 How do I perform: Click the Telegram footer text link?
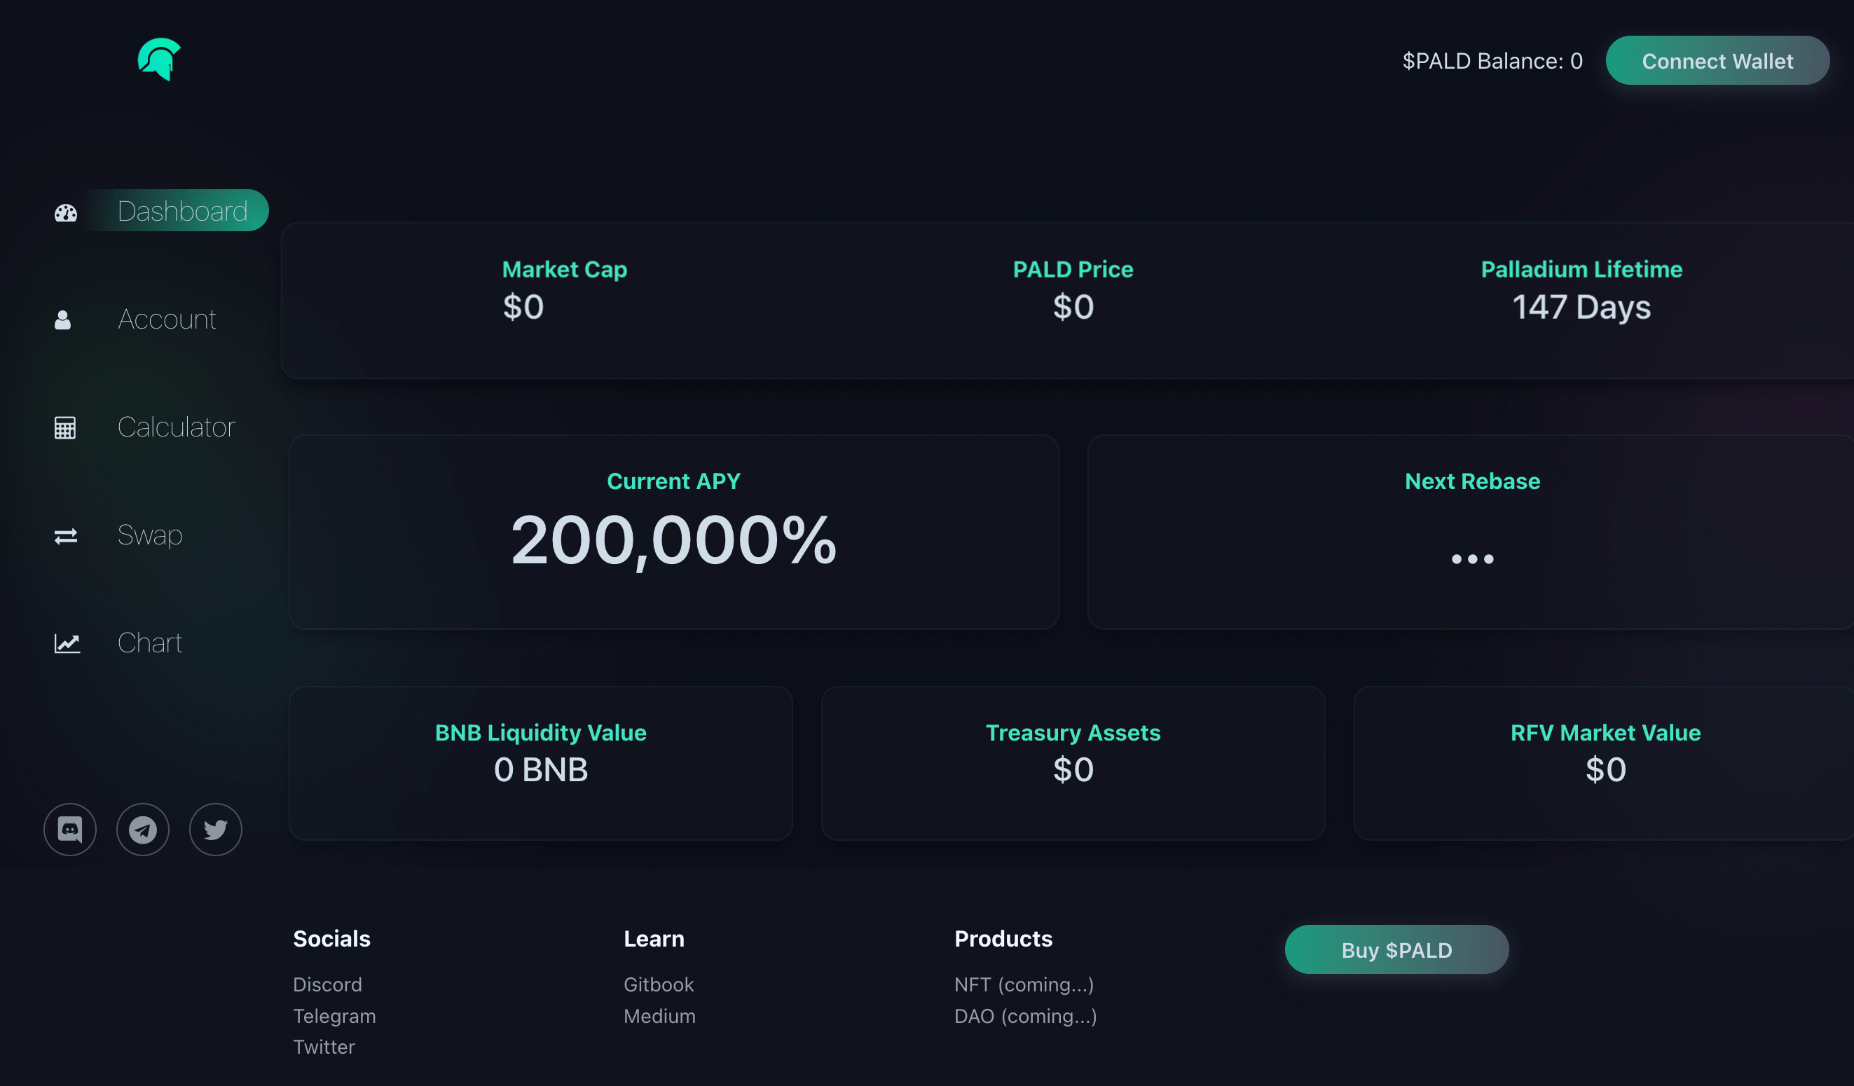pos(334,1016)
